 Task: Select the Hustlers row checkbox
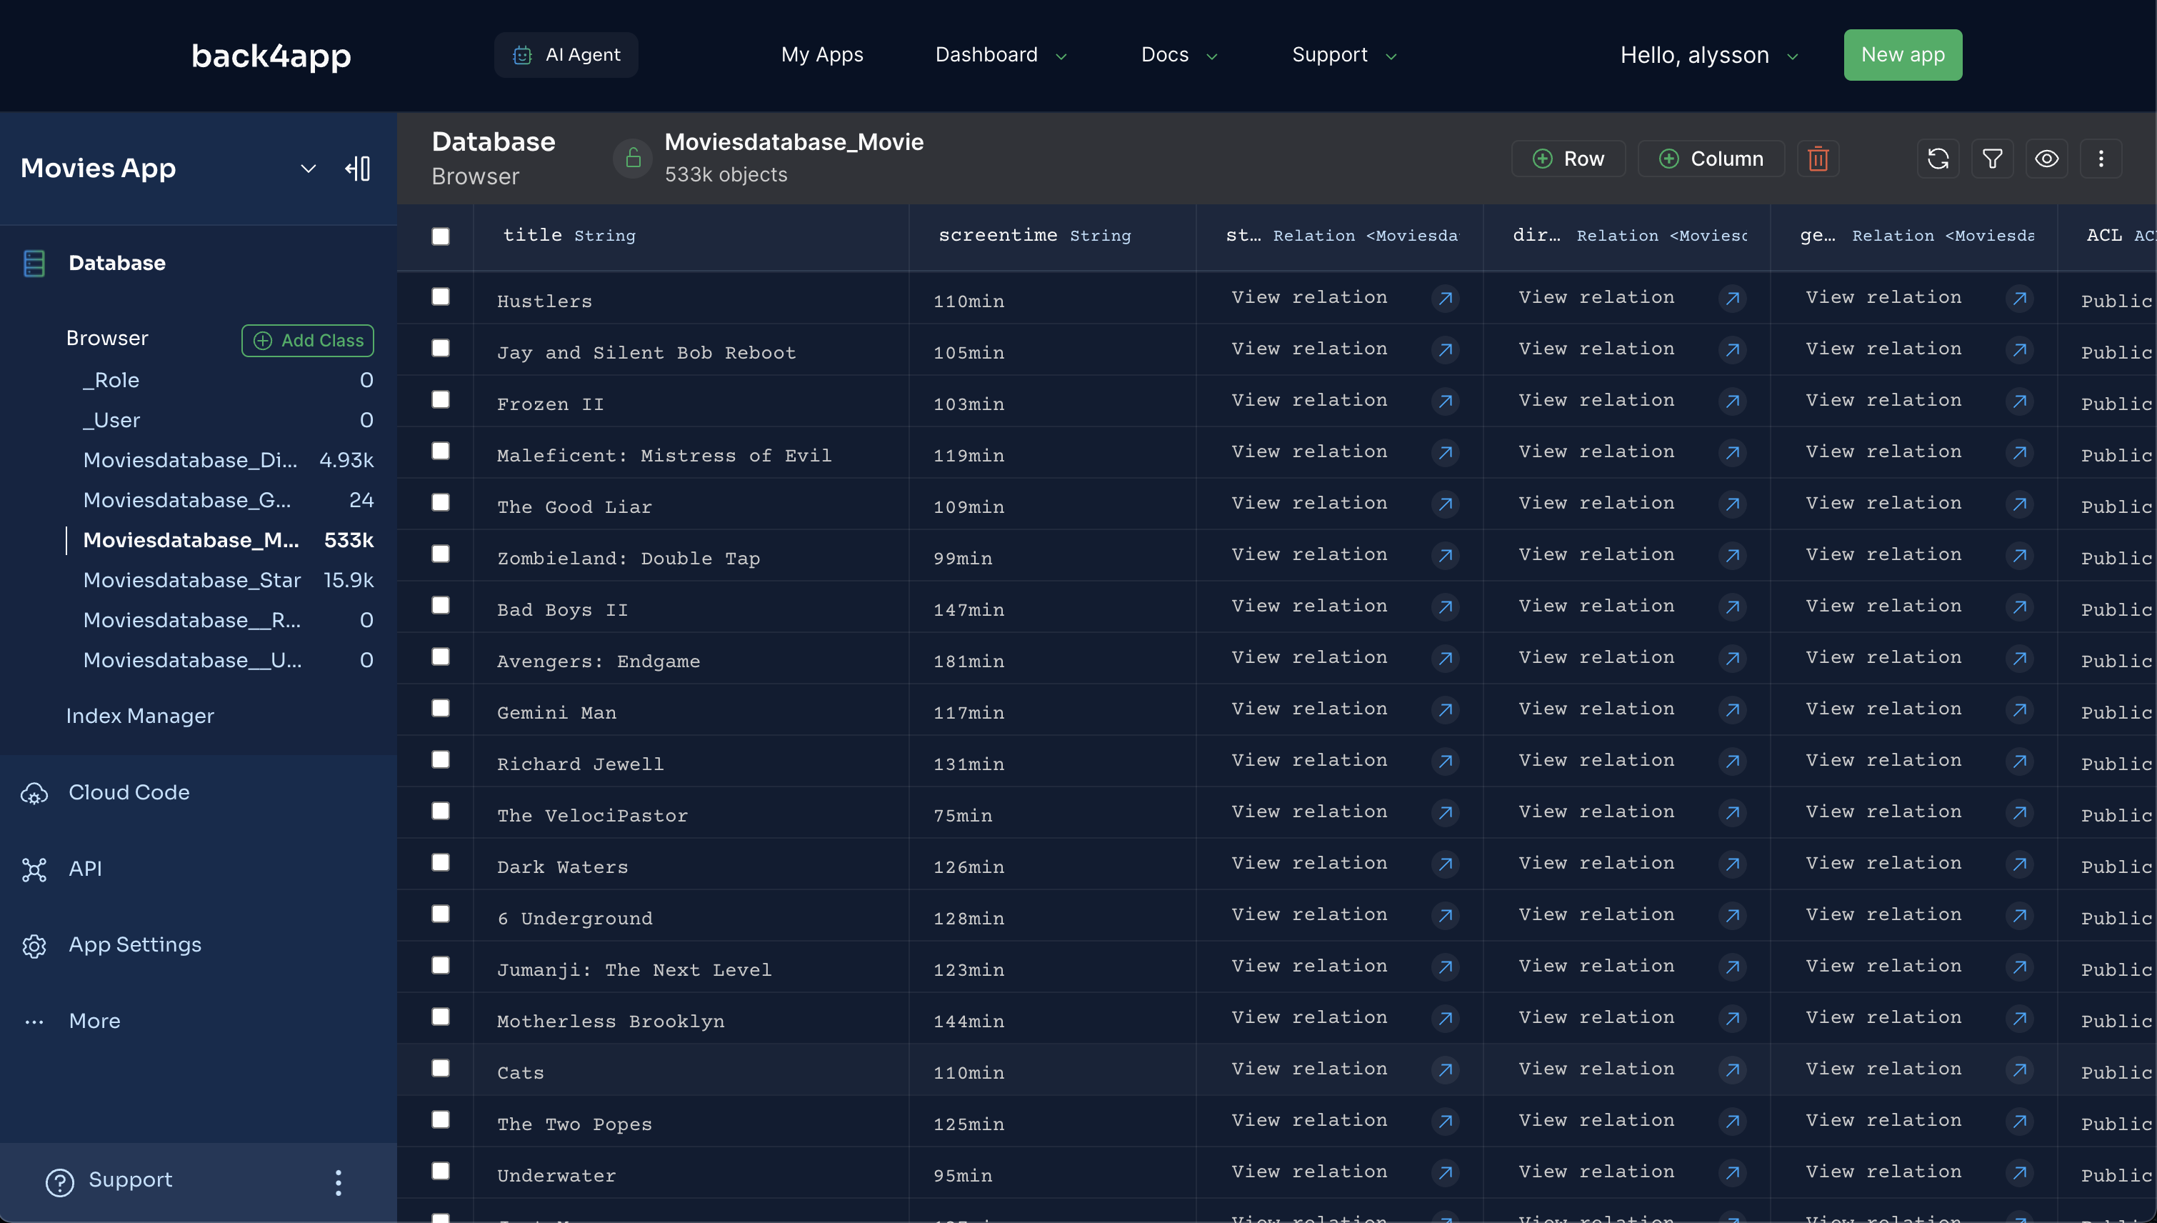(440, 296)
